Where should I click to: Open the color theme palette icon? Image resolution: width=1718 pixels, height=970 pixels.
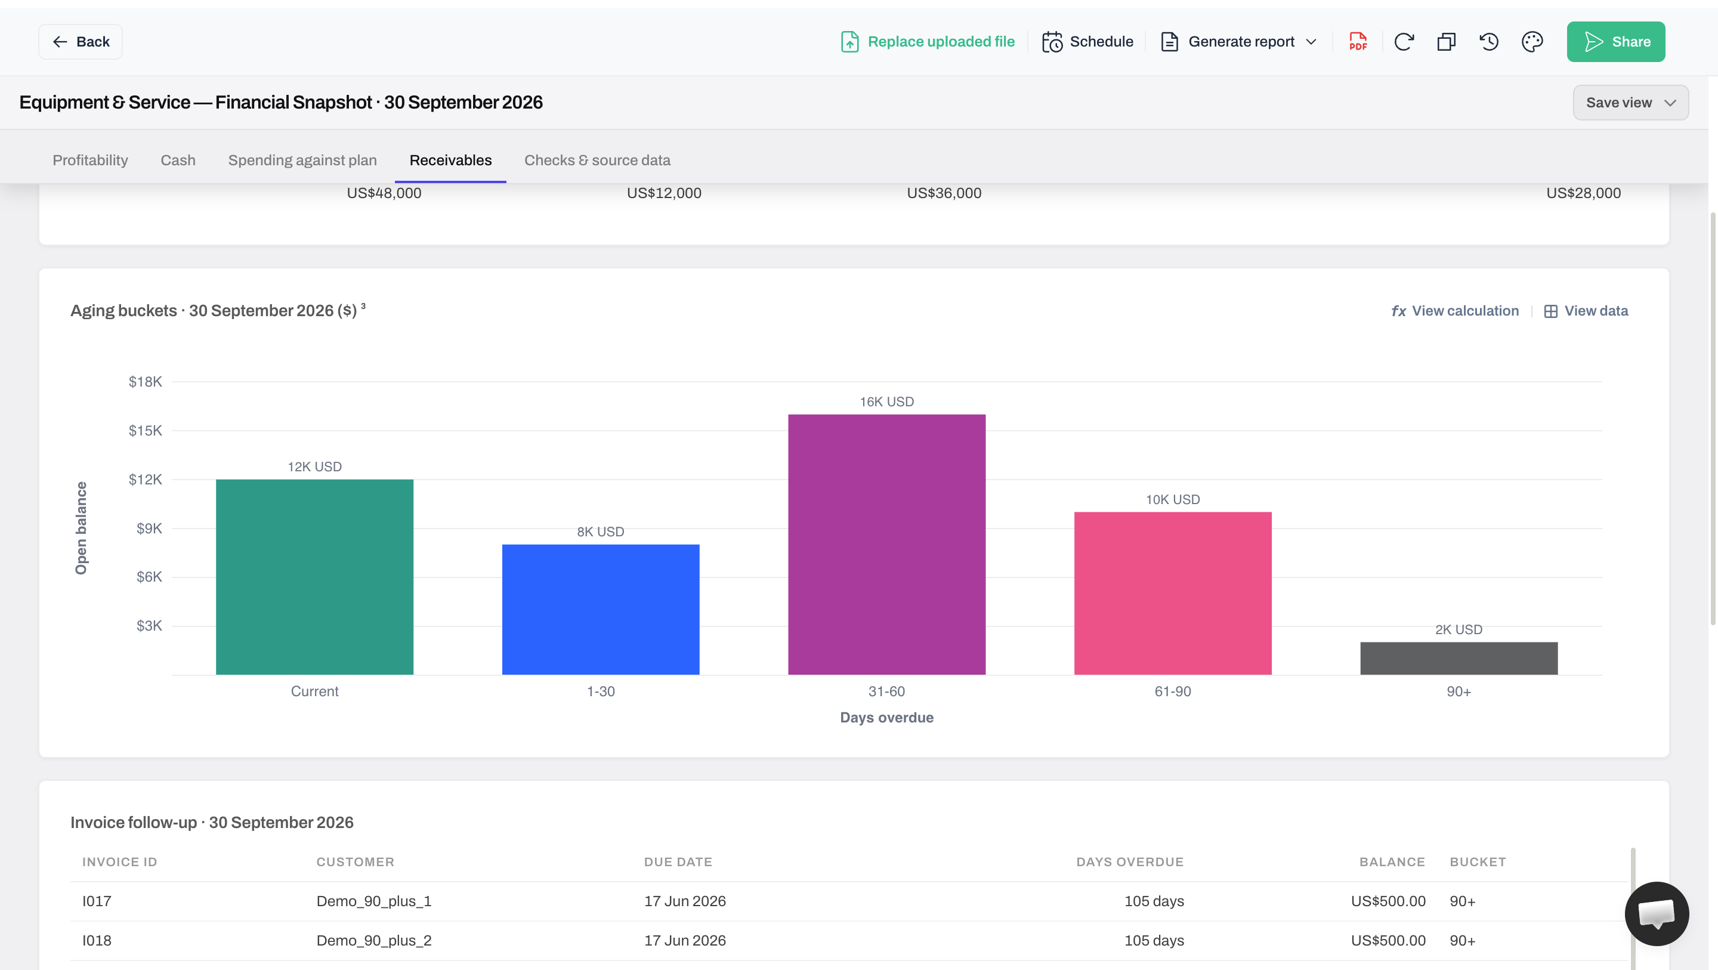point(1532,41)
